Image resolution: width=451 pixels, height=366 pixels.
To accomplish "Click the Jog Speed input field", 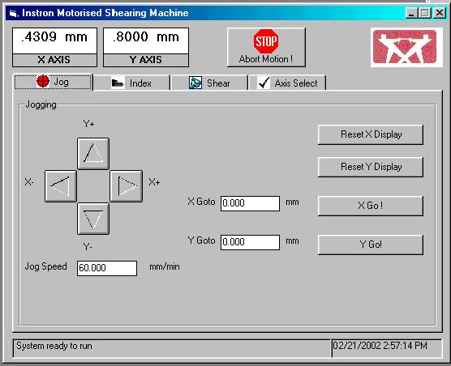I will point(107,268).
